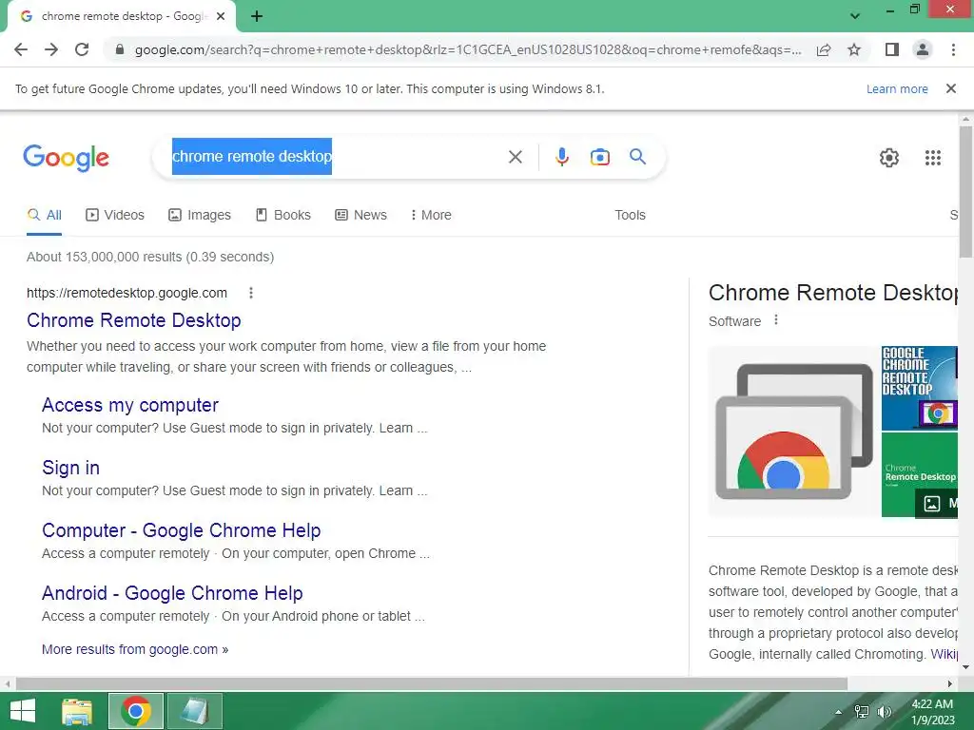Open the blue Google Chrome Remote Desktop thumbnail
974x730 pixels.
[920, 389]
